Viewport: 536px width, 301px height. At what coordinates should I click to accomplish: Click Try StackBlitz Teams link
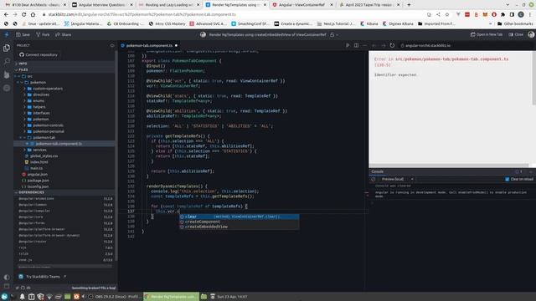pyautogui.click(x=43, y=277)
